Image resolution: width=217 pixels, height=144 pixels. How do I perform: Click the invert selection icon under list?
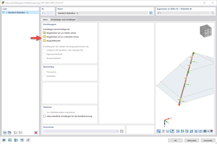(x=20, y=133)
